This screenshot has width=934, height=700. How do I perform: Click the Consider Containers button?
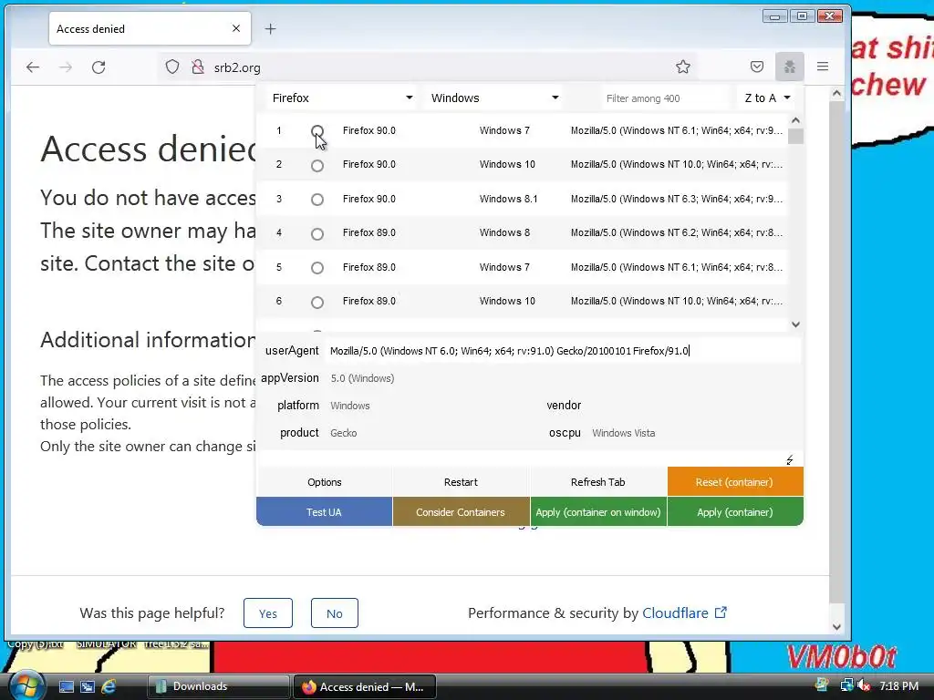tap(461, 512)
